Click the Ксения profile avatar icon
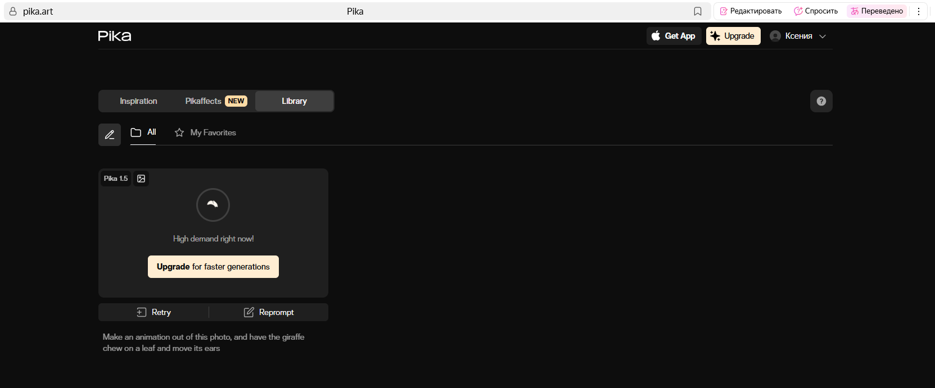Image resolution: width=935 pixels, height=388 pixels. [775, 36]
